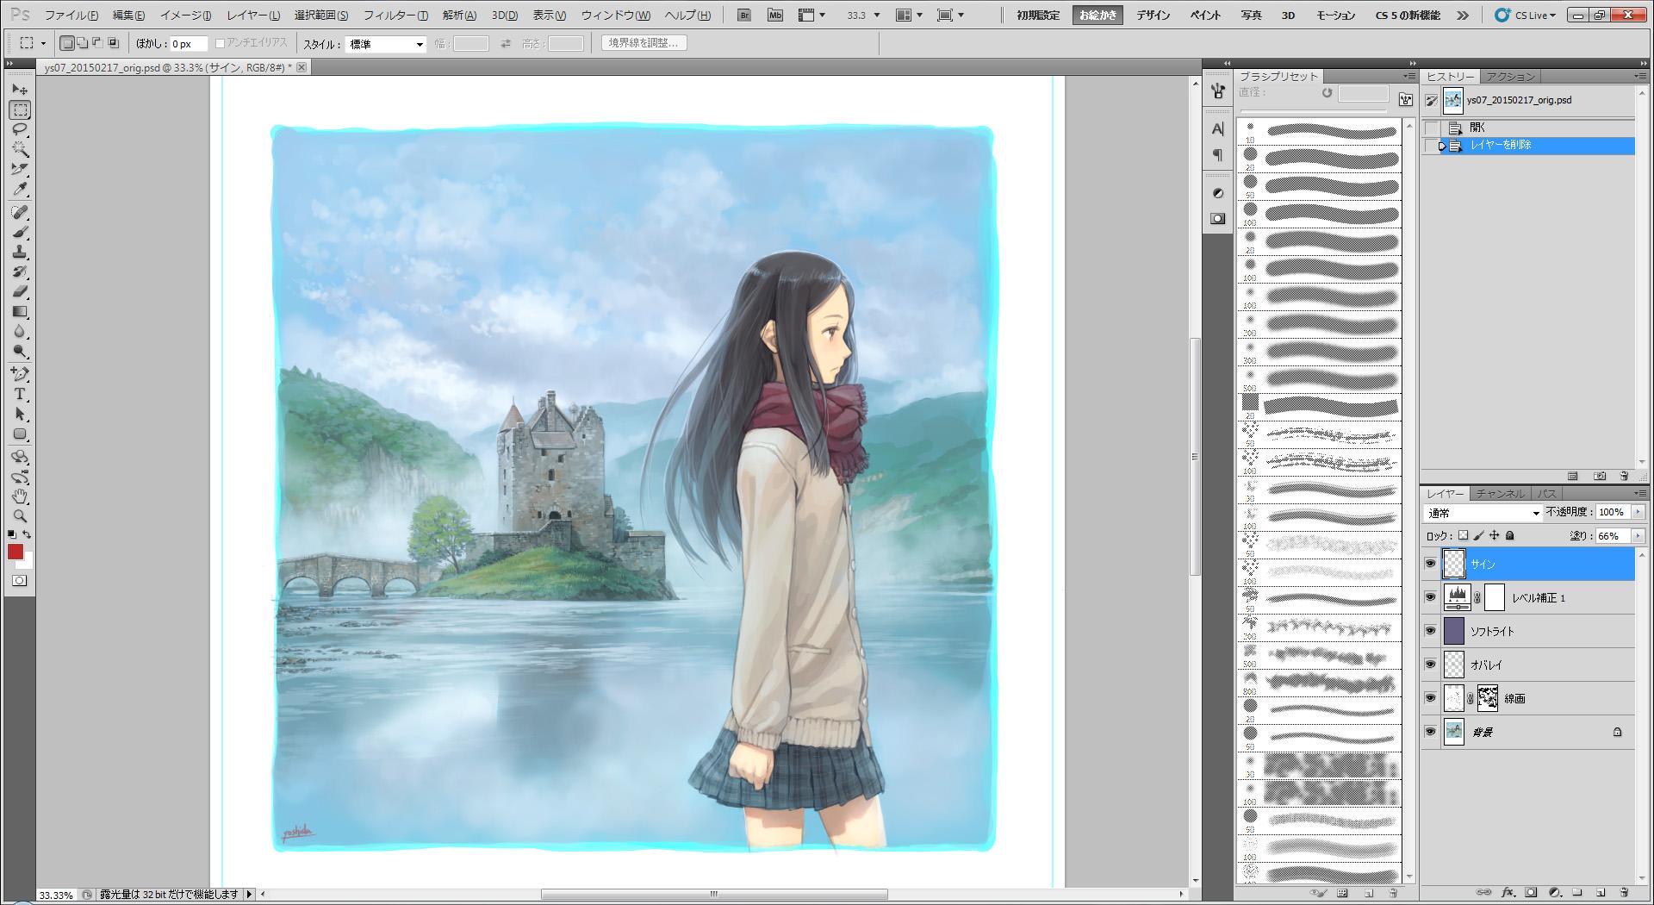This screenshot has height=905, width=1654.
Task: Switch to ペイント workspace
Action: coord(1205,16)
